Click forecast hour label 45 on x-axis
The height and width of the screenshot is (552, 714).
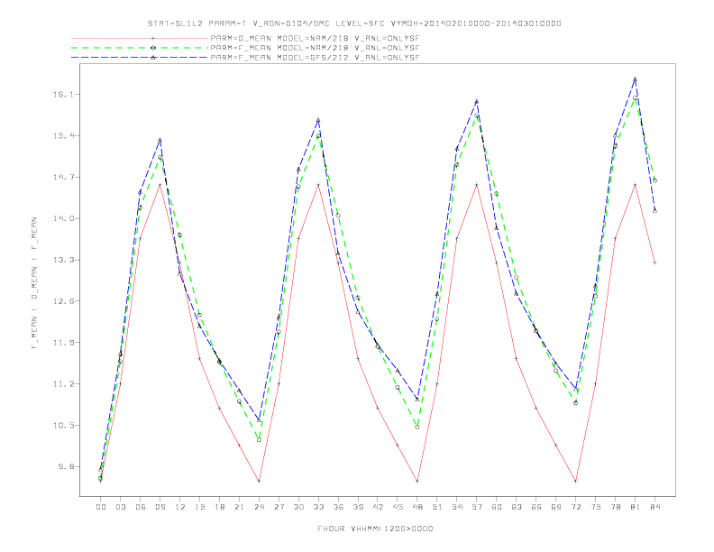[398, 507]
